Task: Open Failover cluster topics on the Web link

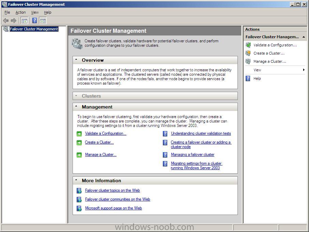Action: [x=112, y=190]
